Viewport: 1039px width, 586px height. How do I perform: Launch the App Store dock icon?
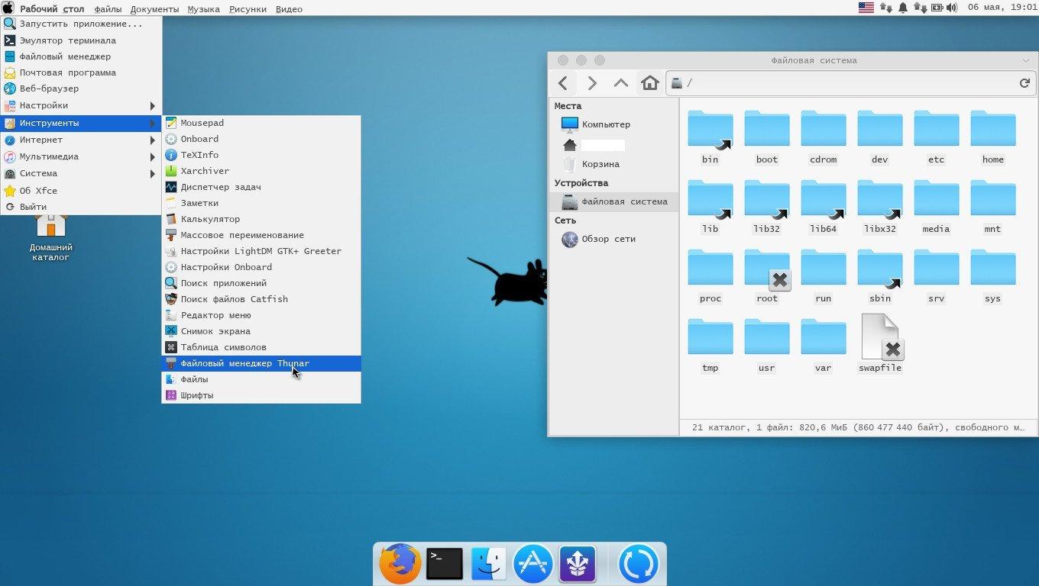pos(532,565)
